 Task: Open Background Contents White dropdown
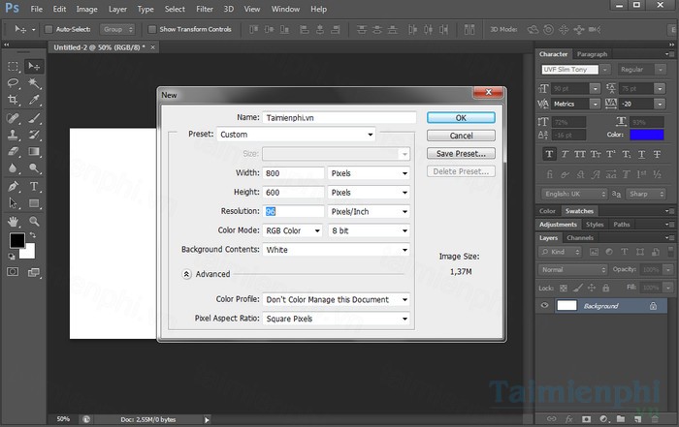[x=336, y=250]
